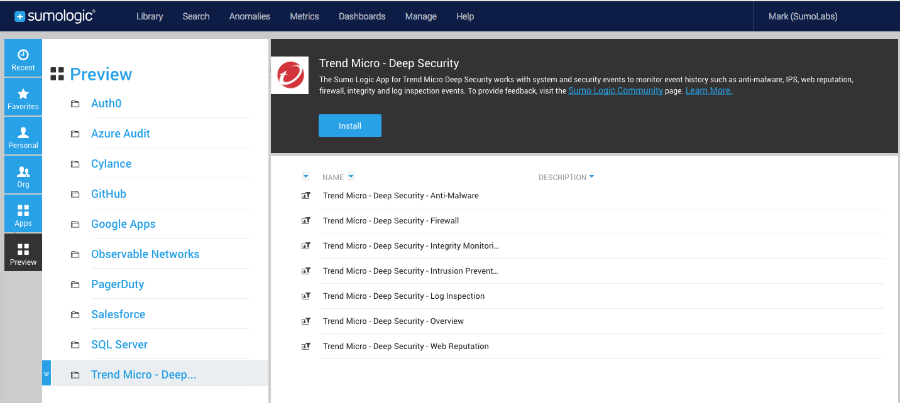Open the Favorites sidebar tab

click(23, 97)
